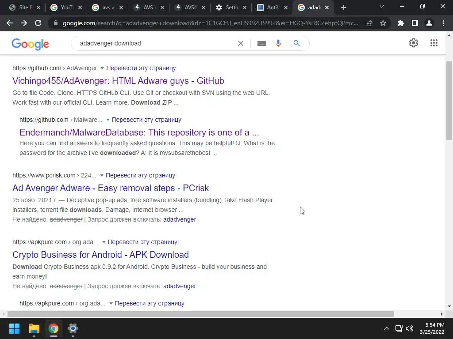Screen dimensions: 453x339
Task: Close the active adadvenger search tab
Action: (x=327, y=8)
